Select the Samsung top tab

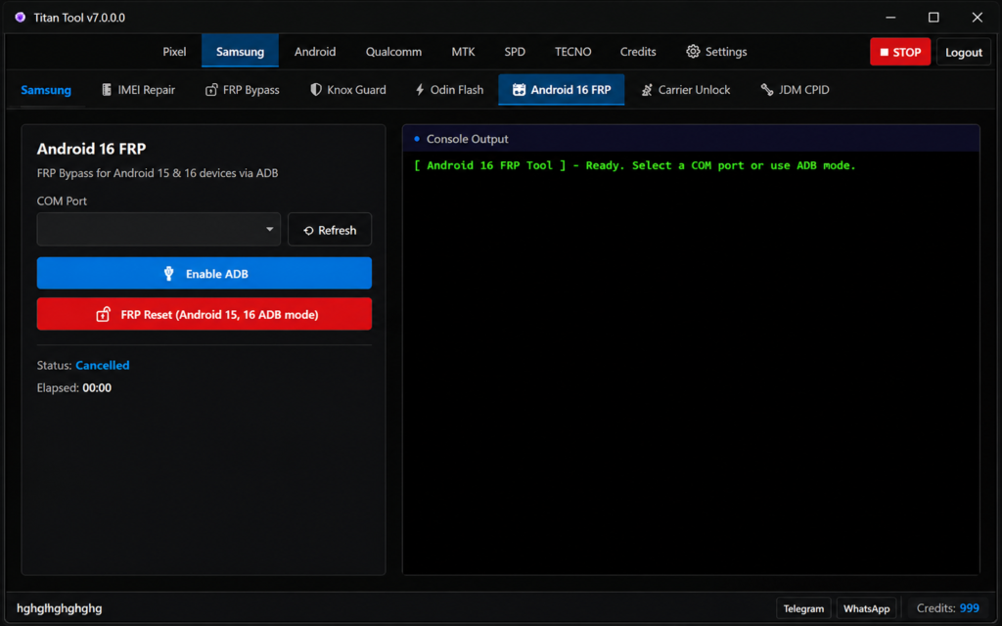coord(241,52)
